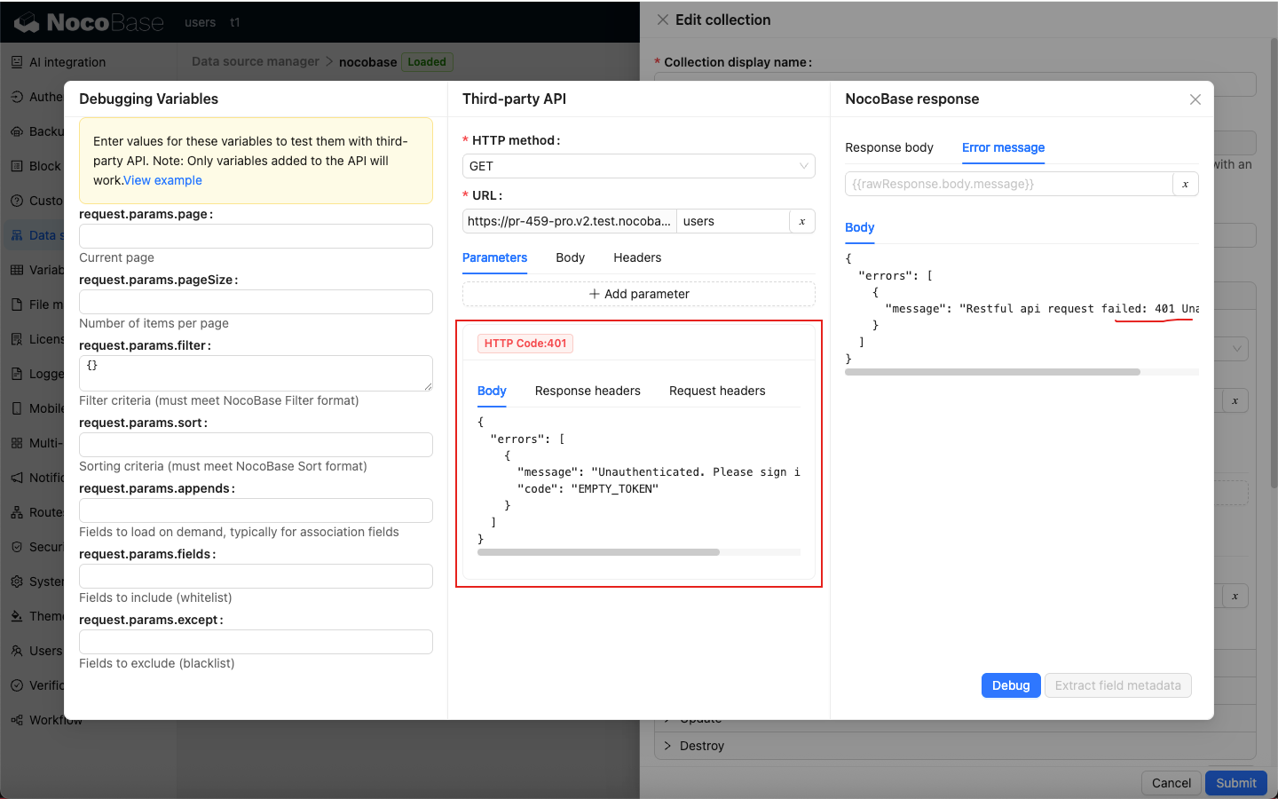Close the debugging dialog with X icon
1278x799 pixels.
pos(1195,99)
